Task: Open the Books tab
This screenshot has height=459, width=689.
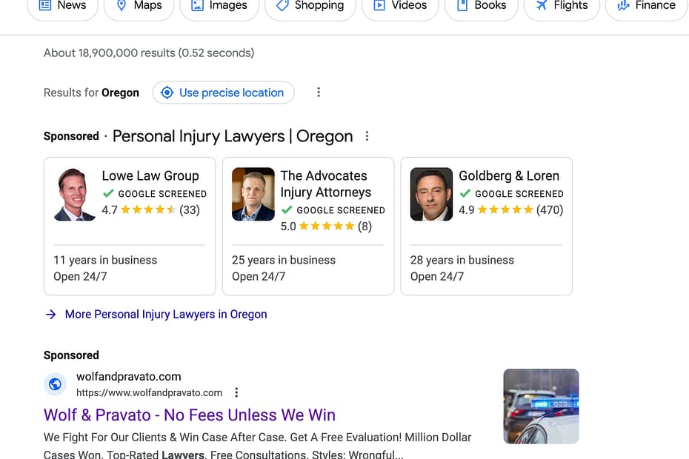Action: (x=482, y=6)
